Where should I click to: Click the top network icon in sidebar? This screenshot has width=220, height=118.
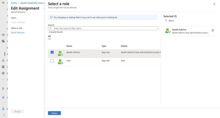[x=3, y=3]
